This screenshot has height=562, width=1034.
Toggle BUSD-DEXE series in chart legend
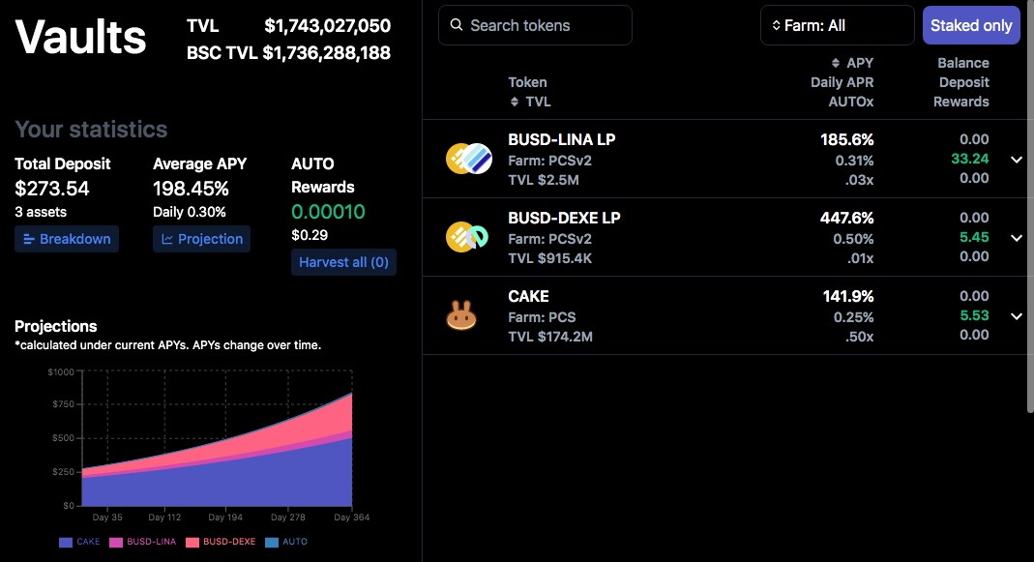click(221, 542)
